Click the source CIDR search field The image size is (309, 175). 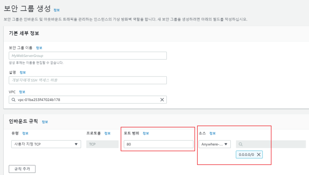coord(271,144)
